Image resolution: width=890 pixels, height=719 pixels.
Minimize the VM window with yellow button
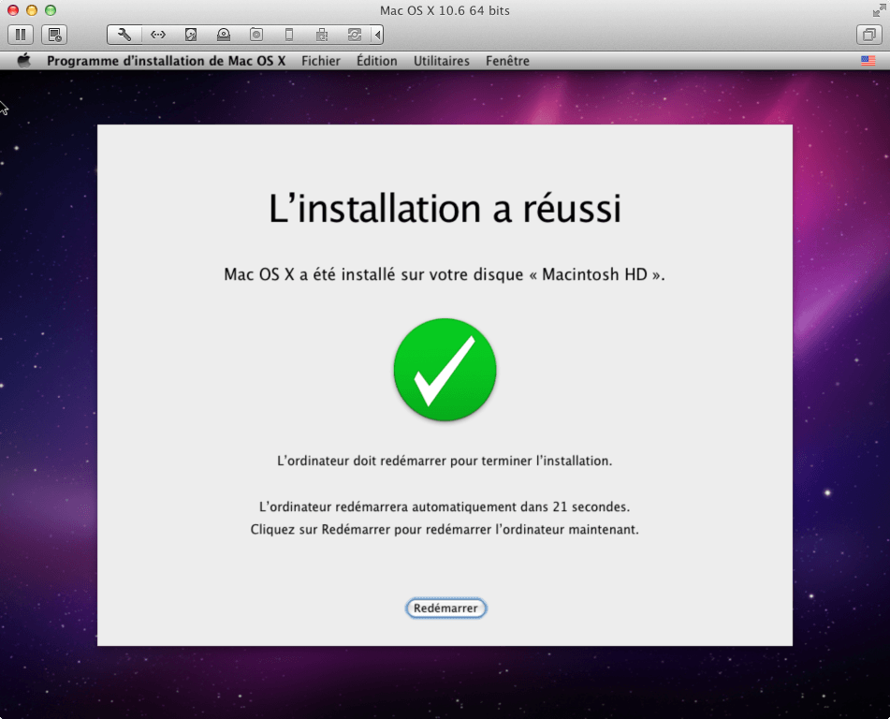point(32,10)
